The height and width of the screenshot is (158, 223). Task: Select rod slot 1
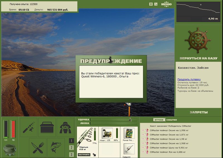[71, 141]
